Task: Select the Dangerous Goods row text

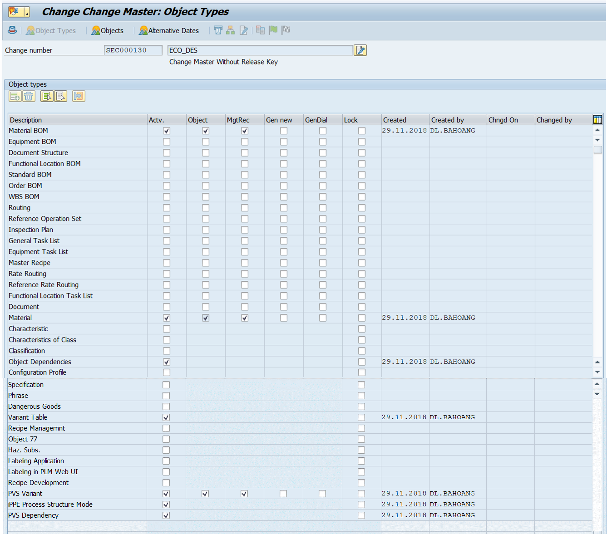Action: coord(35,407)
